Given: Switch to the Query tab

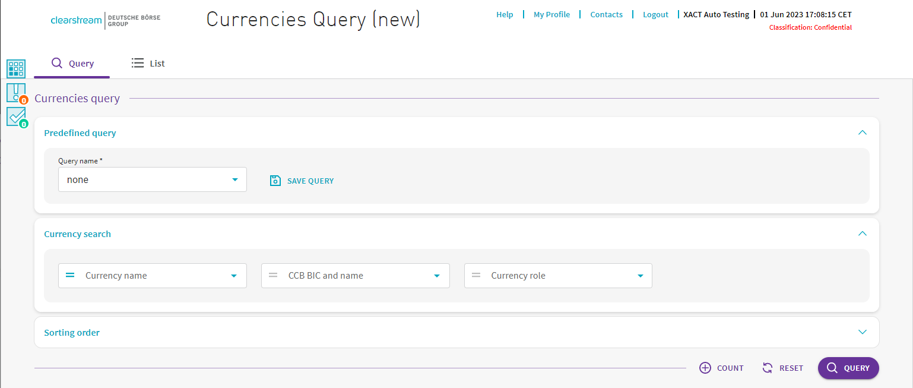Looking at the screenshot, I should 72,64.
